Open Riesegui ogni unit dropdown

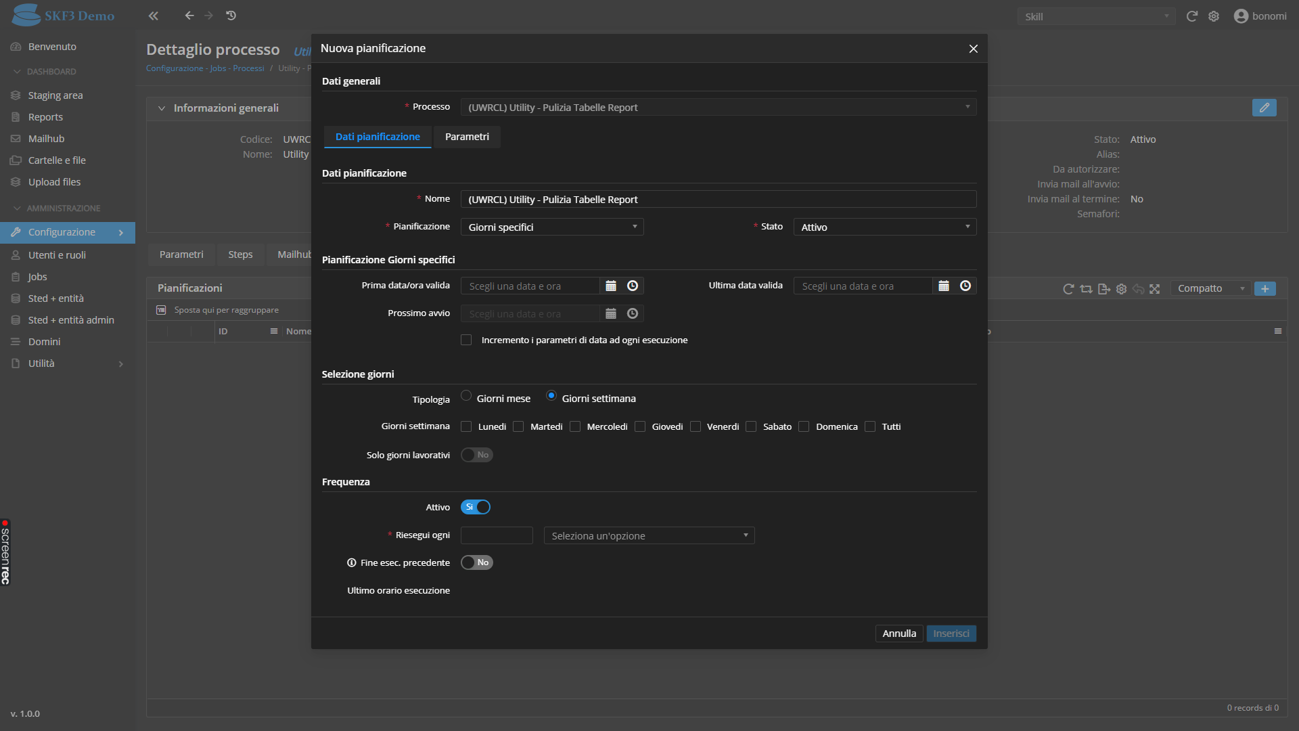coord(649,535)
